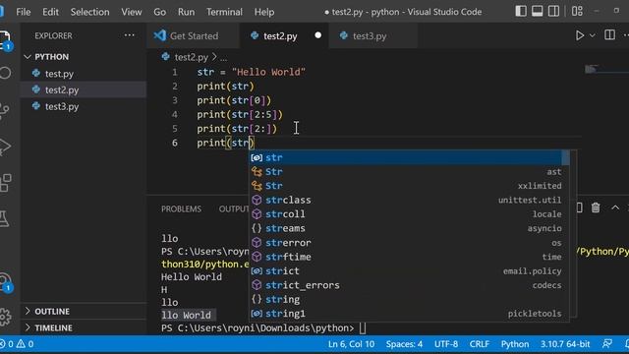
Task: Expand the TIMELINE section
Action: pos(84,327)
